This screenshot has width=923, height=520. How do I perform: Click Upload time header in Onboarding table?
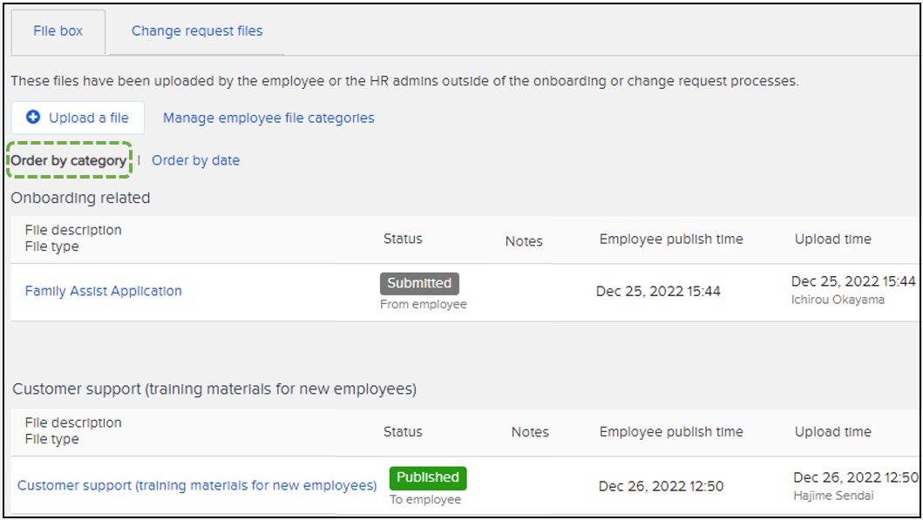pos(832,239)
